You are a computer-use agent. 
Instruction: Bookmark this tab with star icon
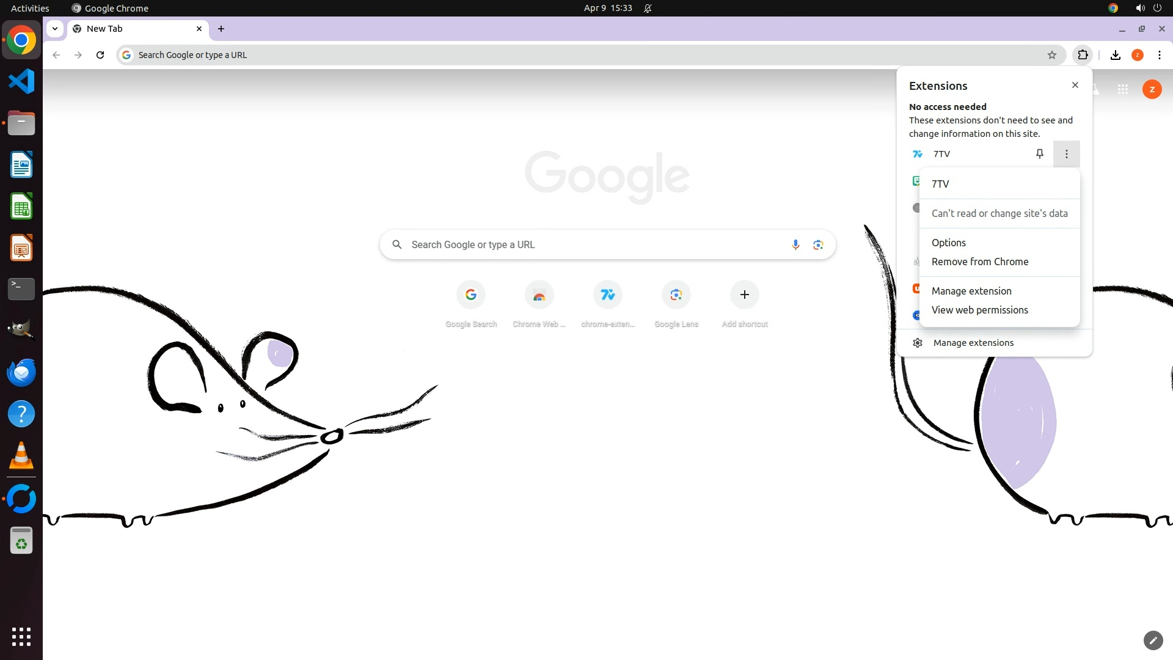click(1051, 55)
